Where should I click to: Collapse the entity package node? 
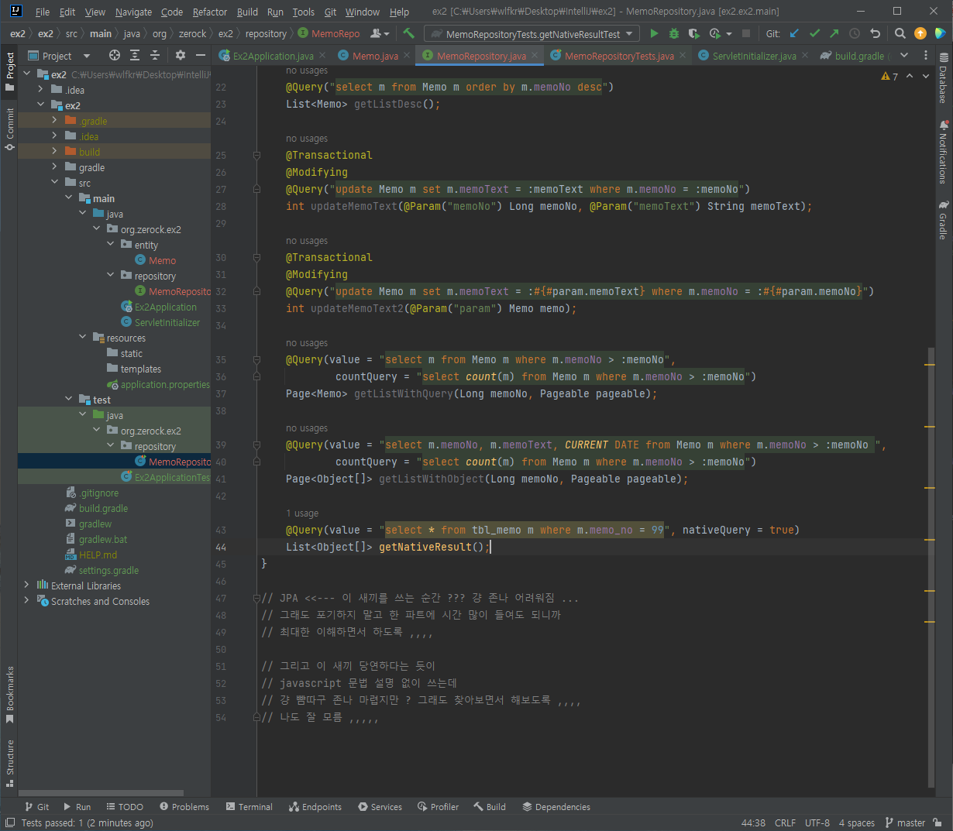[110, 245]
